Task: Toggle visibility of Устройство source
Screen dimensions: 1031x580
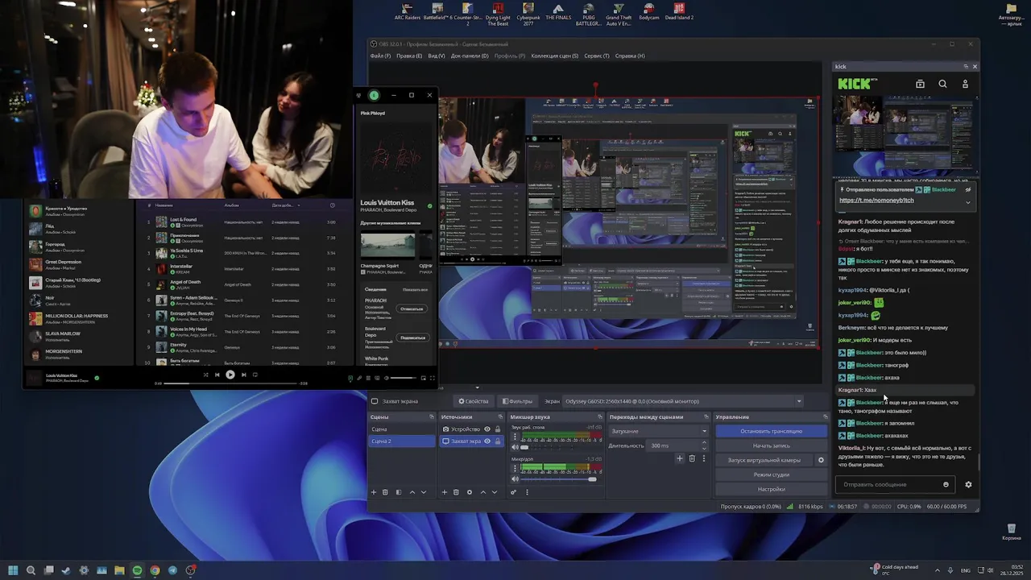Action: click(487, 429)
